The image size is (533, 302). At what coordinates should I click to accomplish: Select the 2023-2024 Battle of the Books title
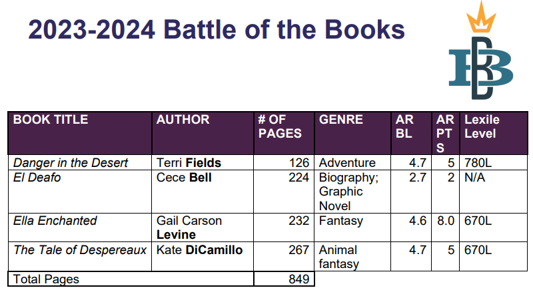[x=217, y=29]
